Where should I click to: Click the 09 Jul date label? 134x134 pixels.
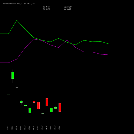[x=38, y=128]
